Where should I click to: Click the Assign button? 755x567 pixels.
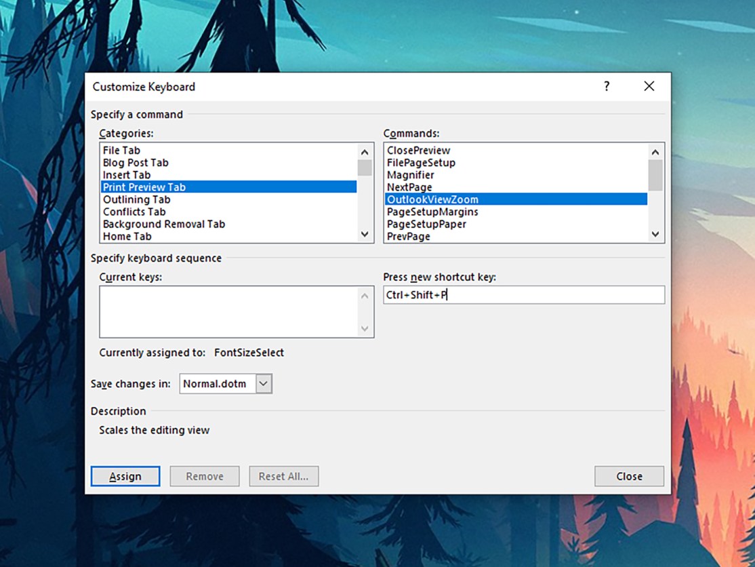pos(125,476)
